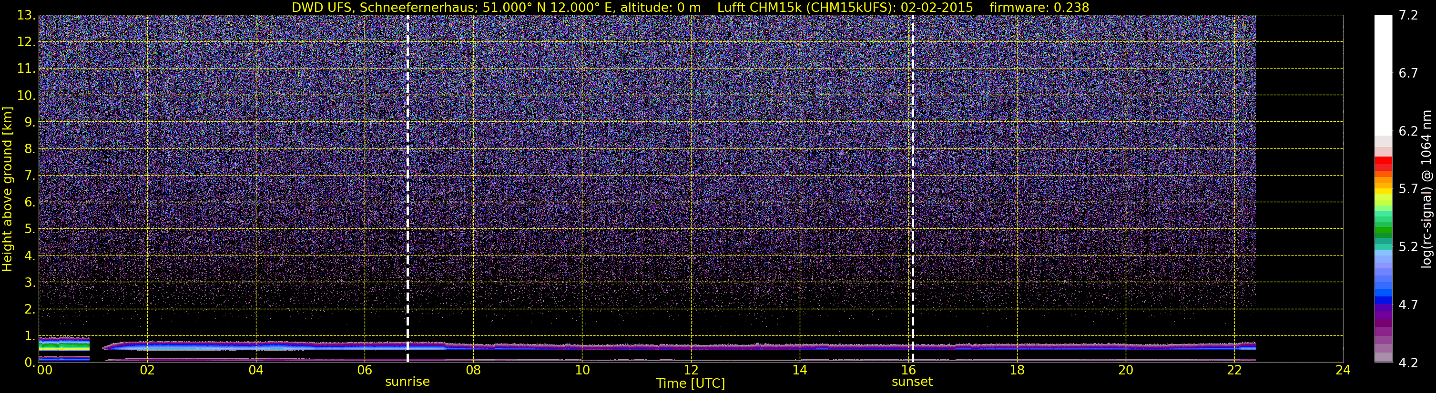Click the 'sunset' label below the axis
The image size is (1436, 393).
[x=912, y=382]
